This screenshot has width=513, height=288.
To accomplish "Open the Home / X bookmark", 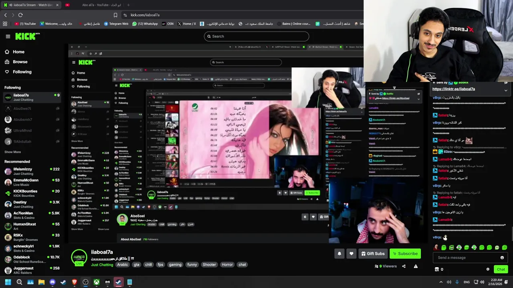I will [x=186, y=24].
